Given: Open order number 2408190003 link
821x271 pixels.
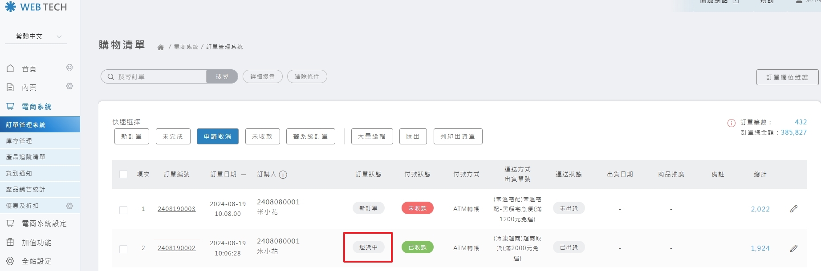Looking at the screenshot, I should click(176, 209).
